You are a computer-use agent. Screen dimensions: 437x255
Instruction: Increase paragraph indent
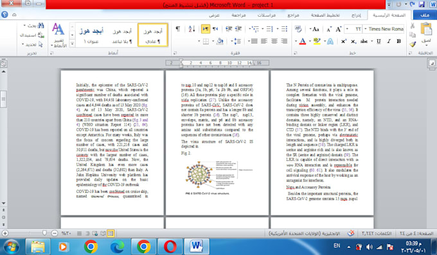[x=229, y=29]
